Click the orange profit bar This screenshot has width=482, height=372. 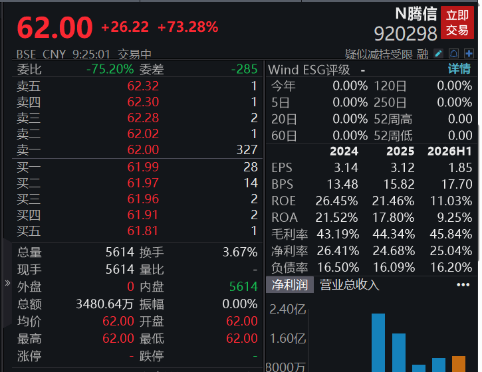459,364
